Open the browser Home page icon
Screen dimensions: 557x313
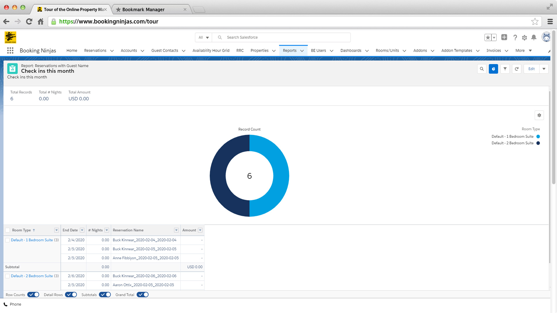[41, 21]
